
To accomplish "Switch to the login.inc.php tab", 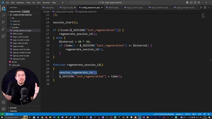I will point(68,8).
